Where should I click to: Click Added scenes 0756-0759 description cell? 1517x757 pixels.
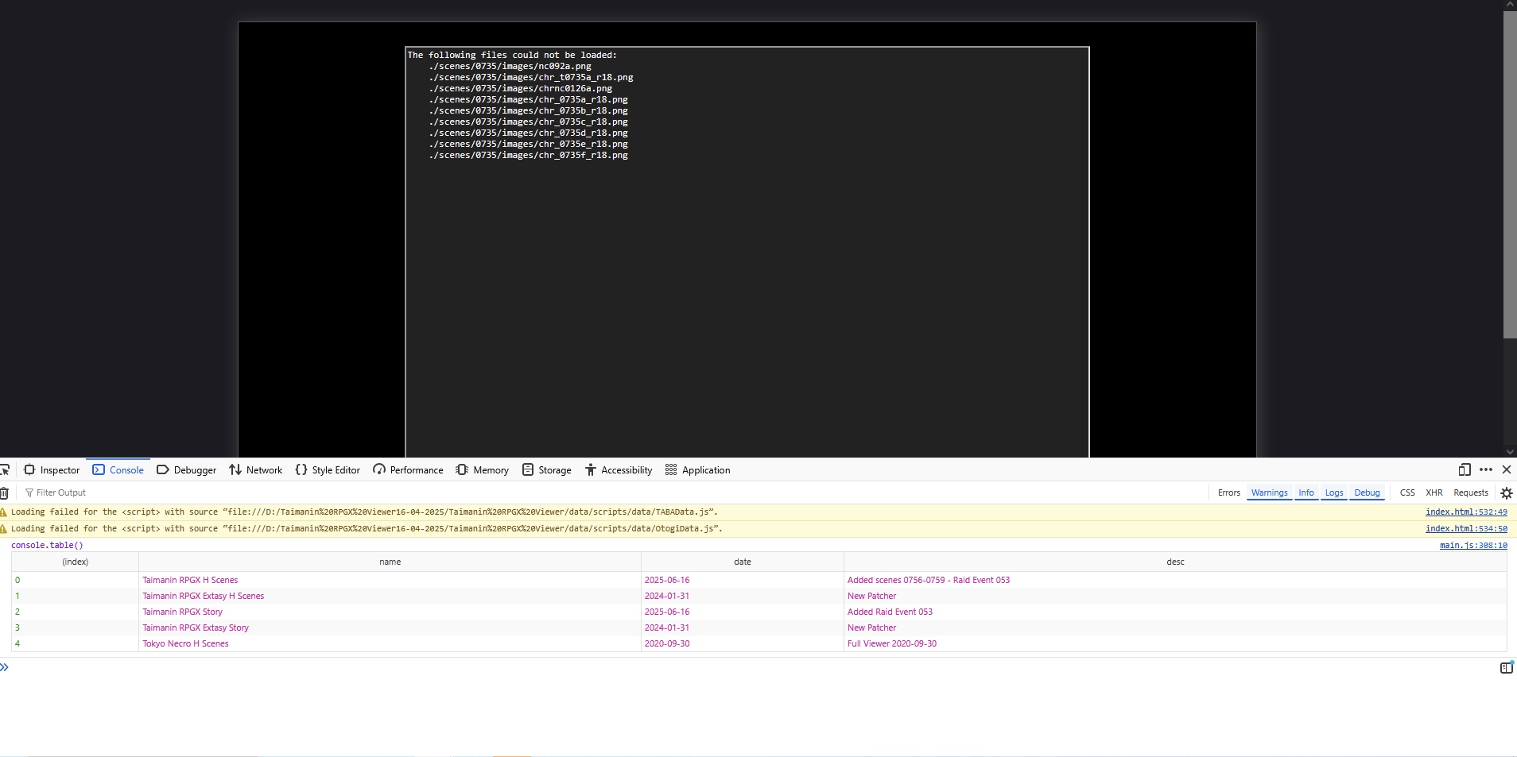(1175, 580)
